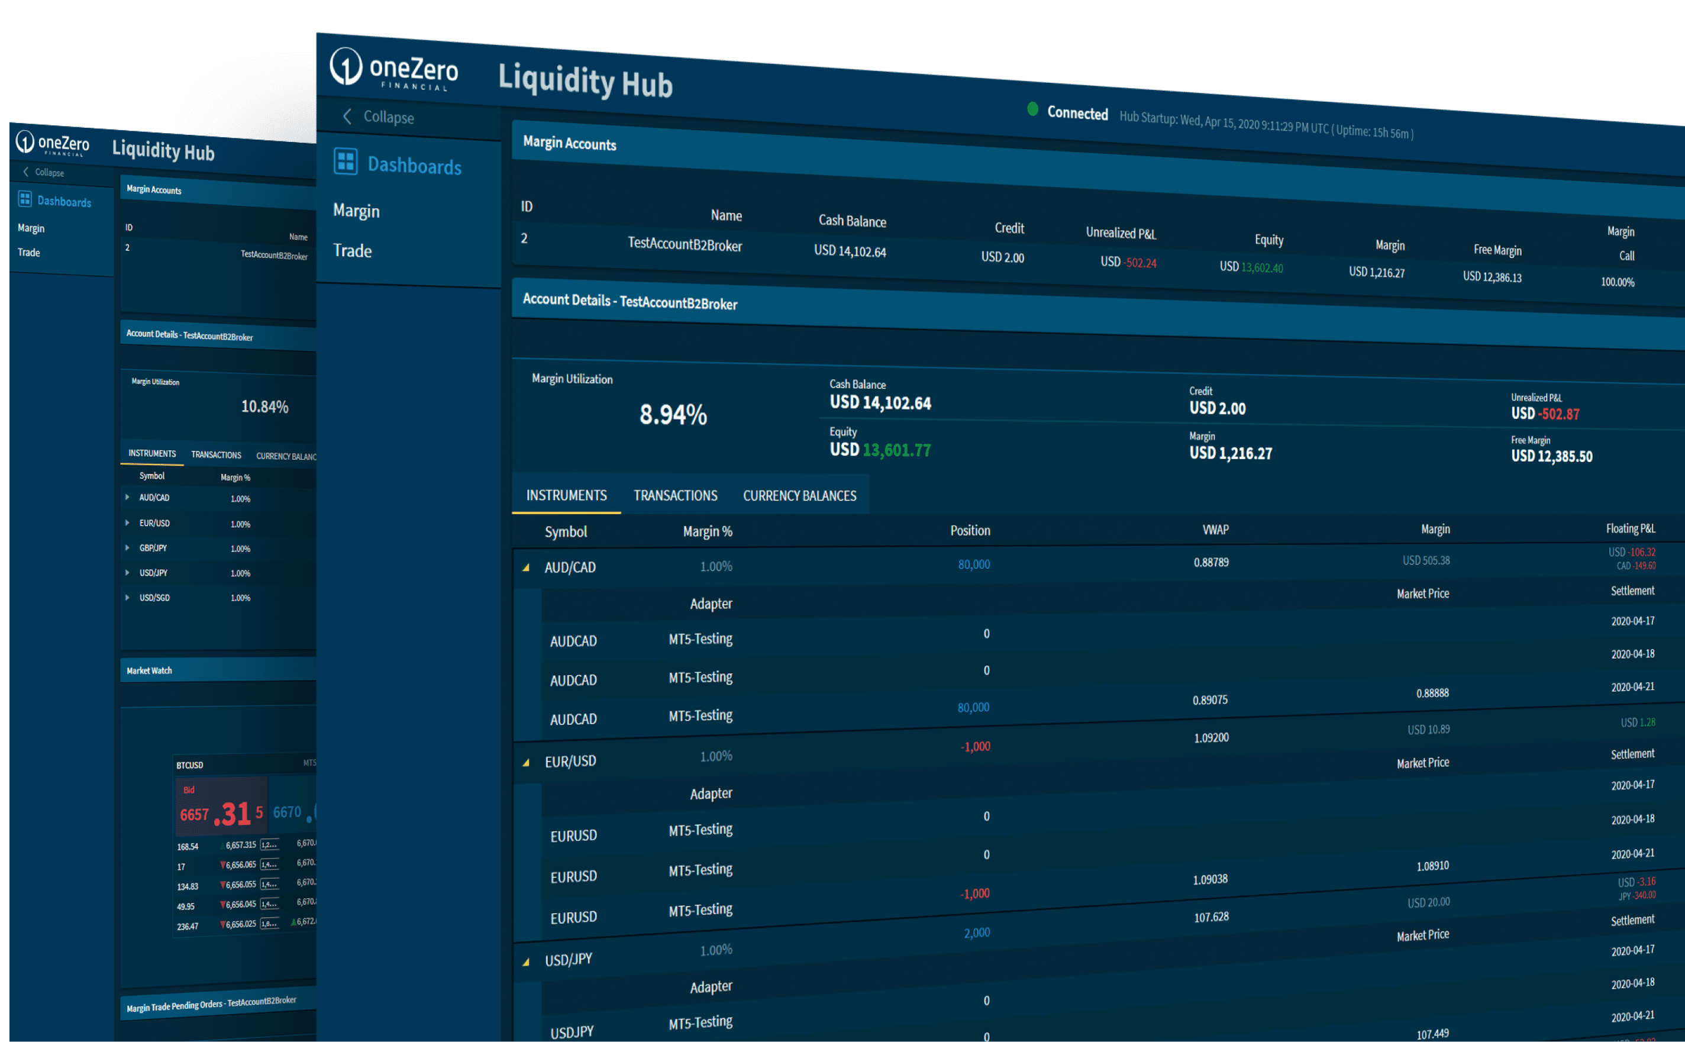Click the Market Watch panel header in back window
Image resolution: width=1685 pixels, height=1042 pixels.
[x=218, y=670]
